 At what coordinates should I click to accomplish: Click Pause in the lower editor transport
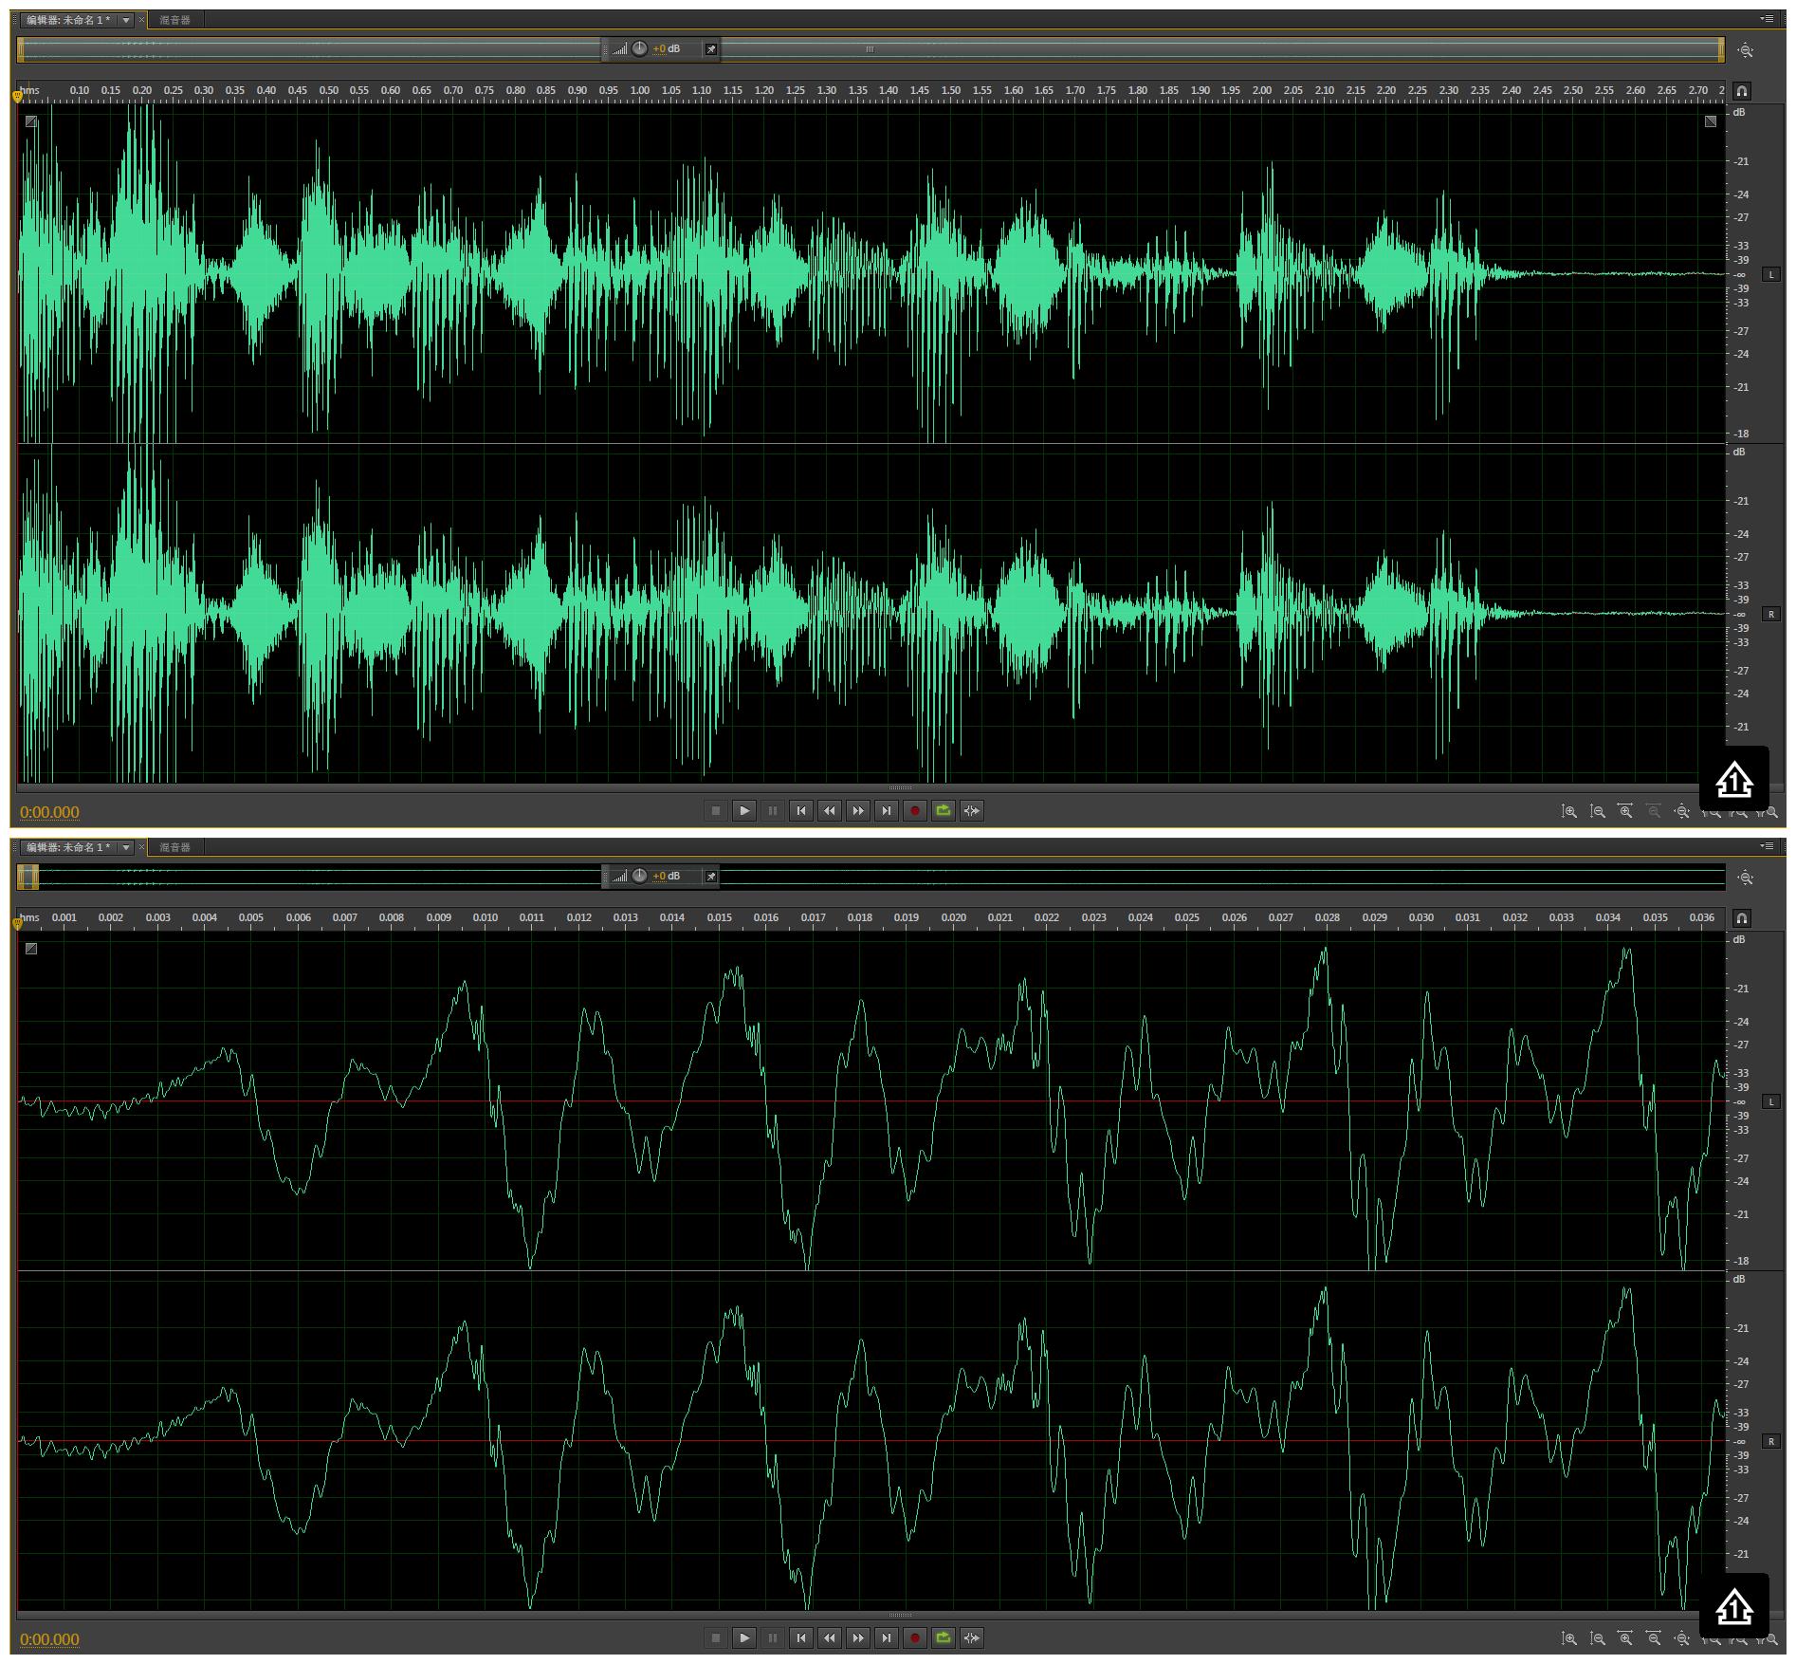[773, 1637]
